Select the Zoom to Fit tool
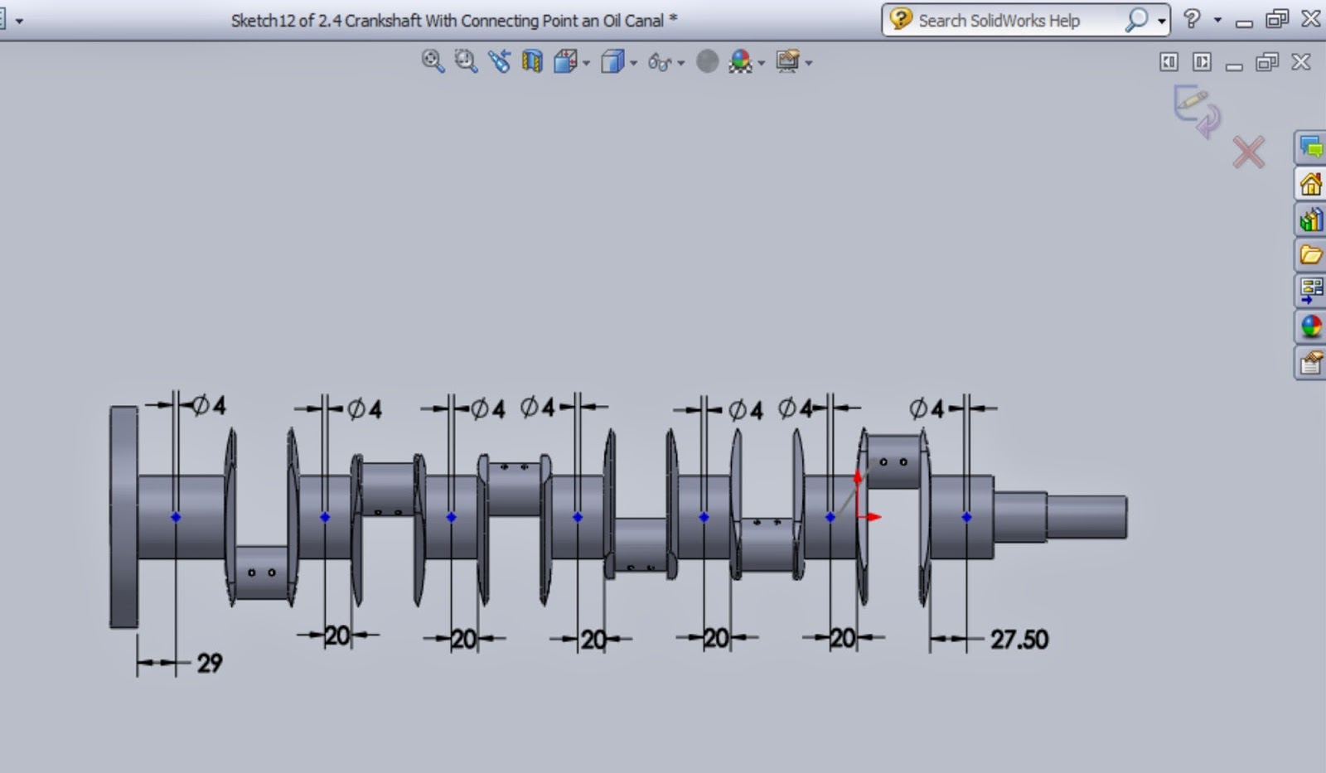Image resolution: width=1326 pixels, height=773 pixels. [x=431, y=60]
